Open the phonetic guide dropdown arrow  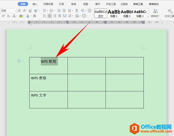(39, 11)
